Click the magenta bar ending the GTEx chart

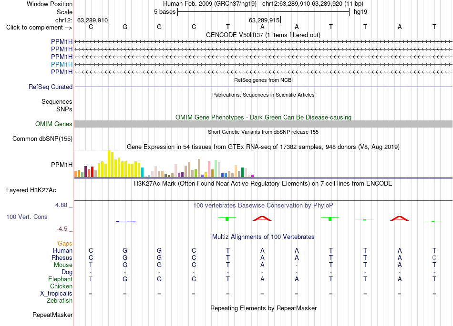click(x=253, y=176)
